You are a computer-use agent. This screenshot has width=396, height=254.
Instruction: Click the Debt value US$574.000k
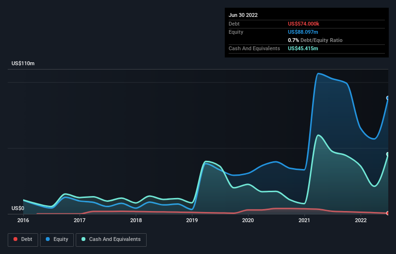tap(303, 24)
